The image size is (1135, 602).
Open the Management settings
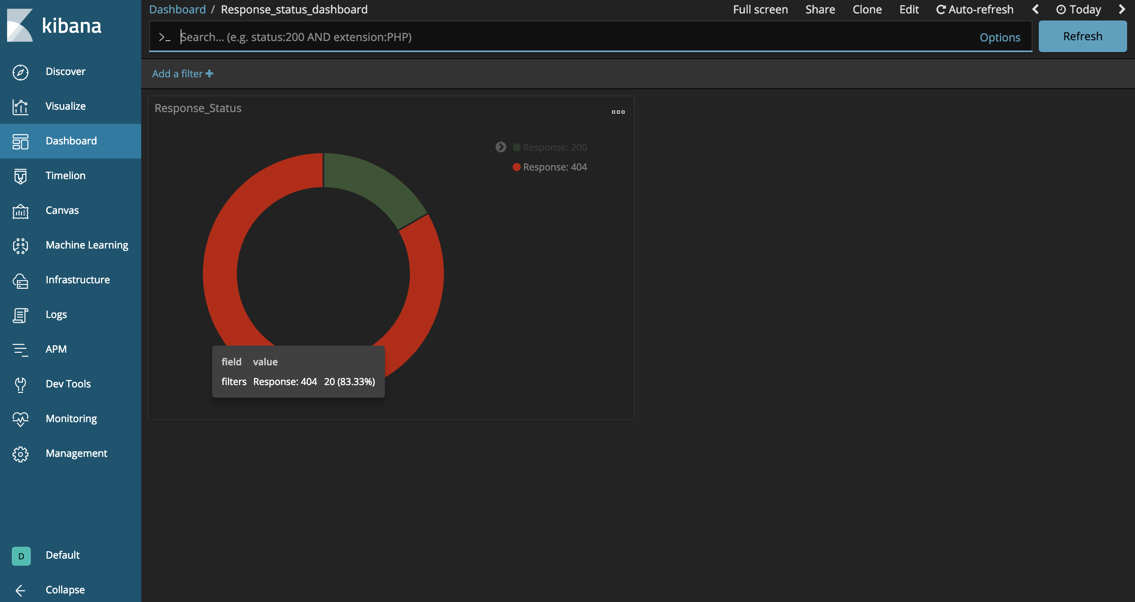[76, 453]
